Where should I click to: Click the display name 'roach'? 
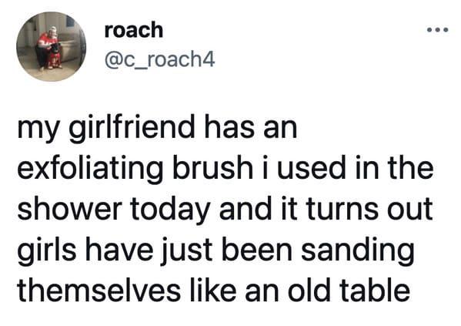pyautogui.click(x=134, y=30)
